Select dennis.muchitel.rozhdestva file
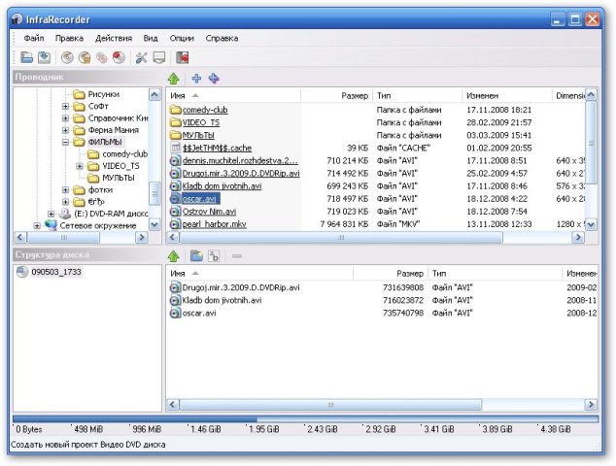The height and width of the screenshot is (466, 616). point(240,160)
